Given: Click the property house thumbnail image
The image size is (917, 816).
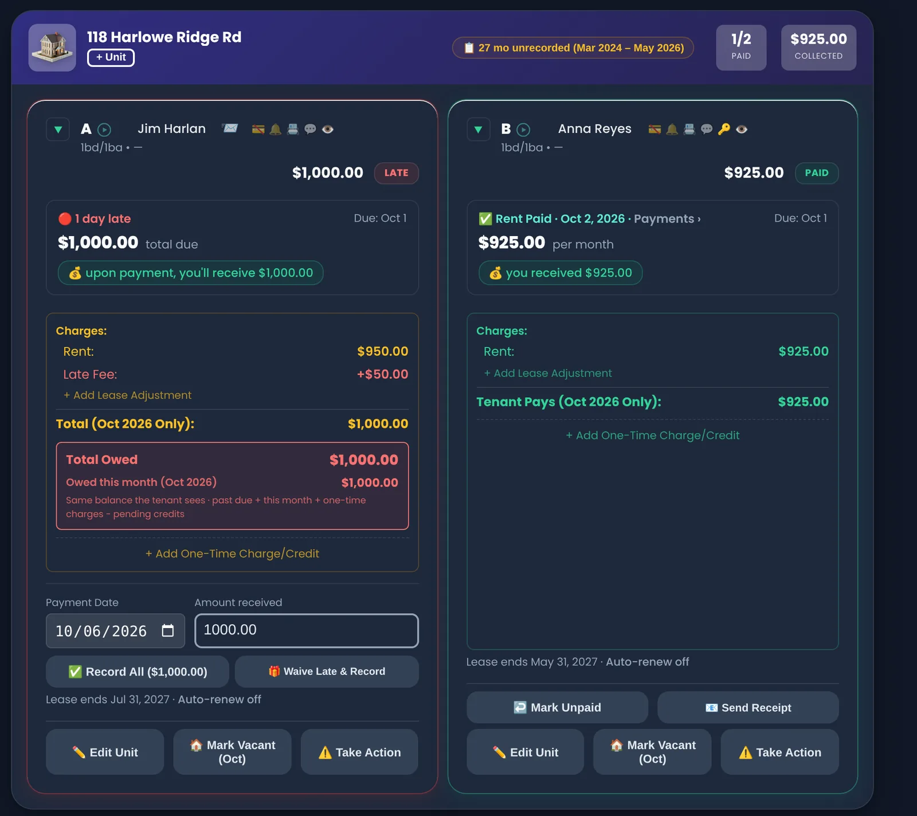Looking at the screenshot, I should pos(52,48).
